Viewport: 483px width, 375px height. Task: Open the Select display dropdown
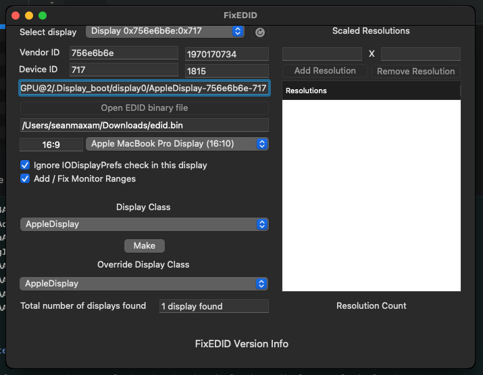[165, 31]
